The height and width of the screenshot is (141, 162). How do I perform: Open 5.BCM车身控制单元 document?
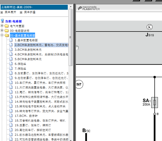click(x=28, y=59)
